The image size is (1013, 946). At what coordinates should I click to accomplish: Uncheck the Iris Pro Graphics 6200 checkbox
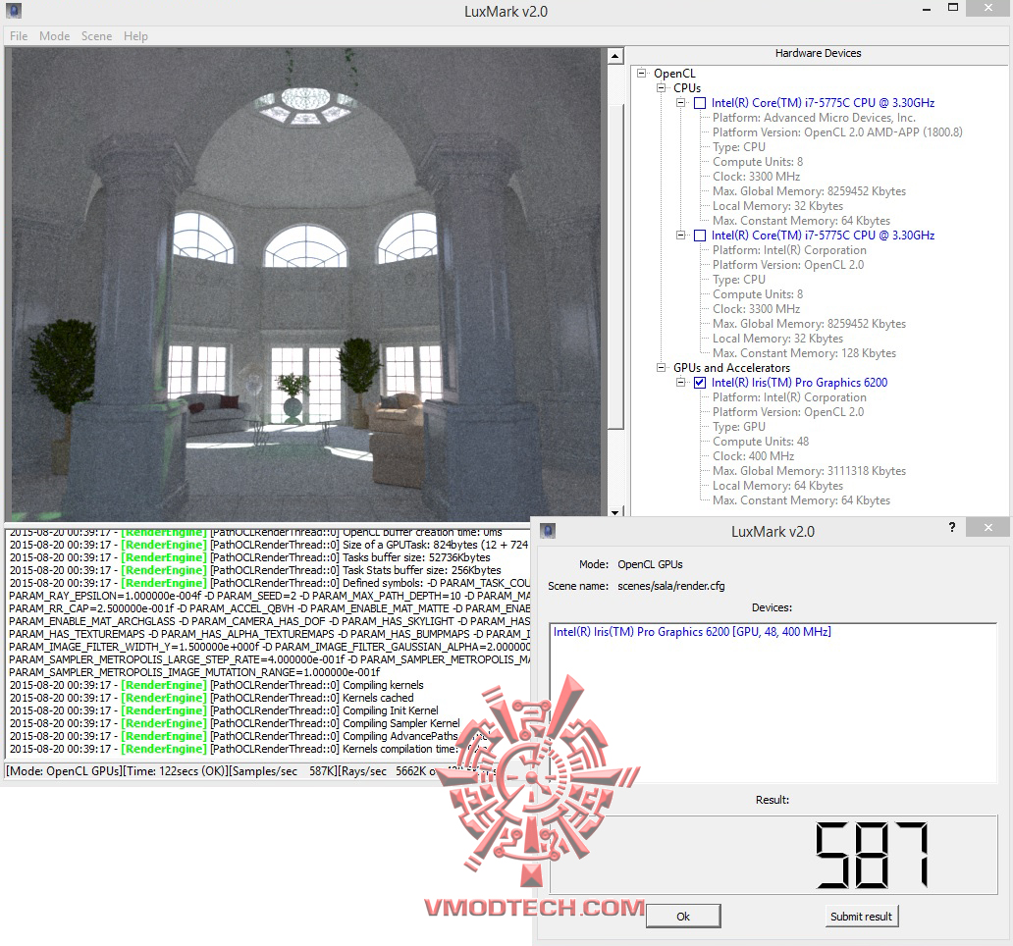[x=700, y=383]
